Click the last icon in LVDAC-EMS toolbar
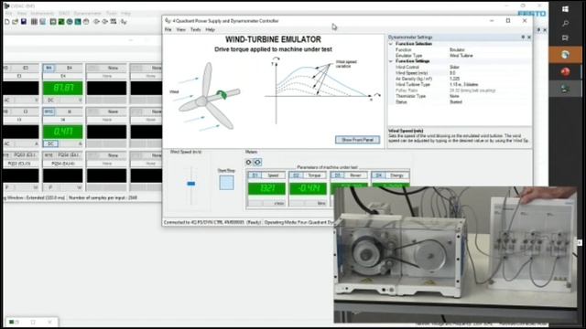 [x=124, y=22]
